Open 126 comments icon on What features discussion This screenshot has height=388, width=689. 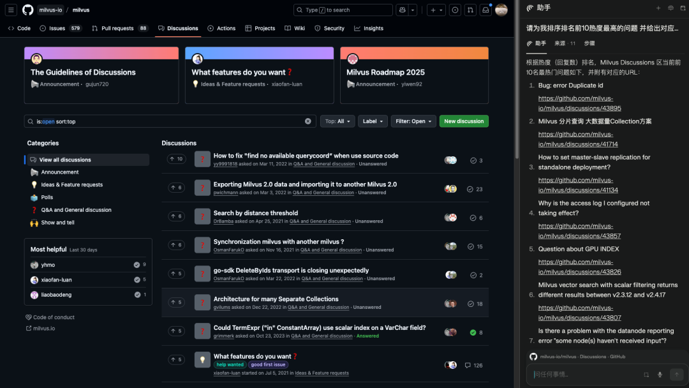tap(473, 366)
